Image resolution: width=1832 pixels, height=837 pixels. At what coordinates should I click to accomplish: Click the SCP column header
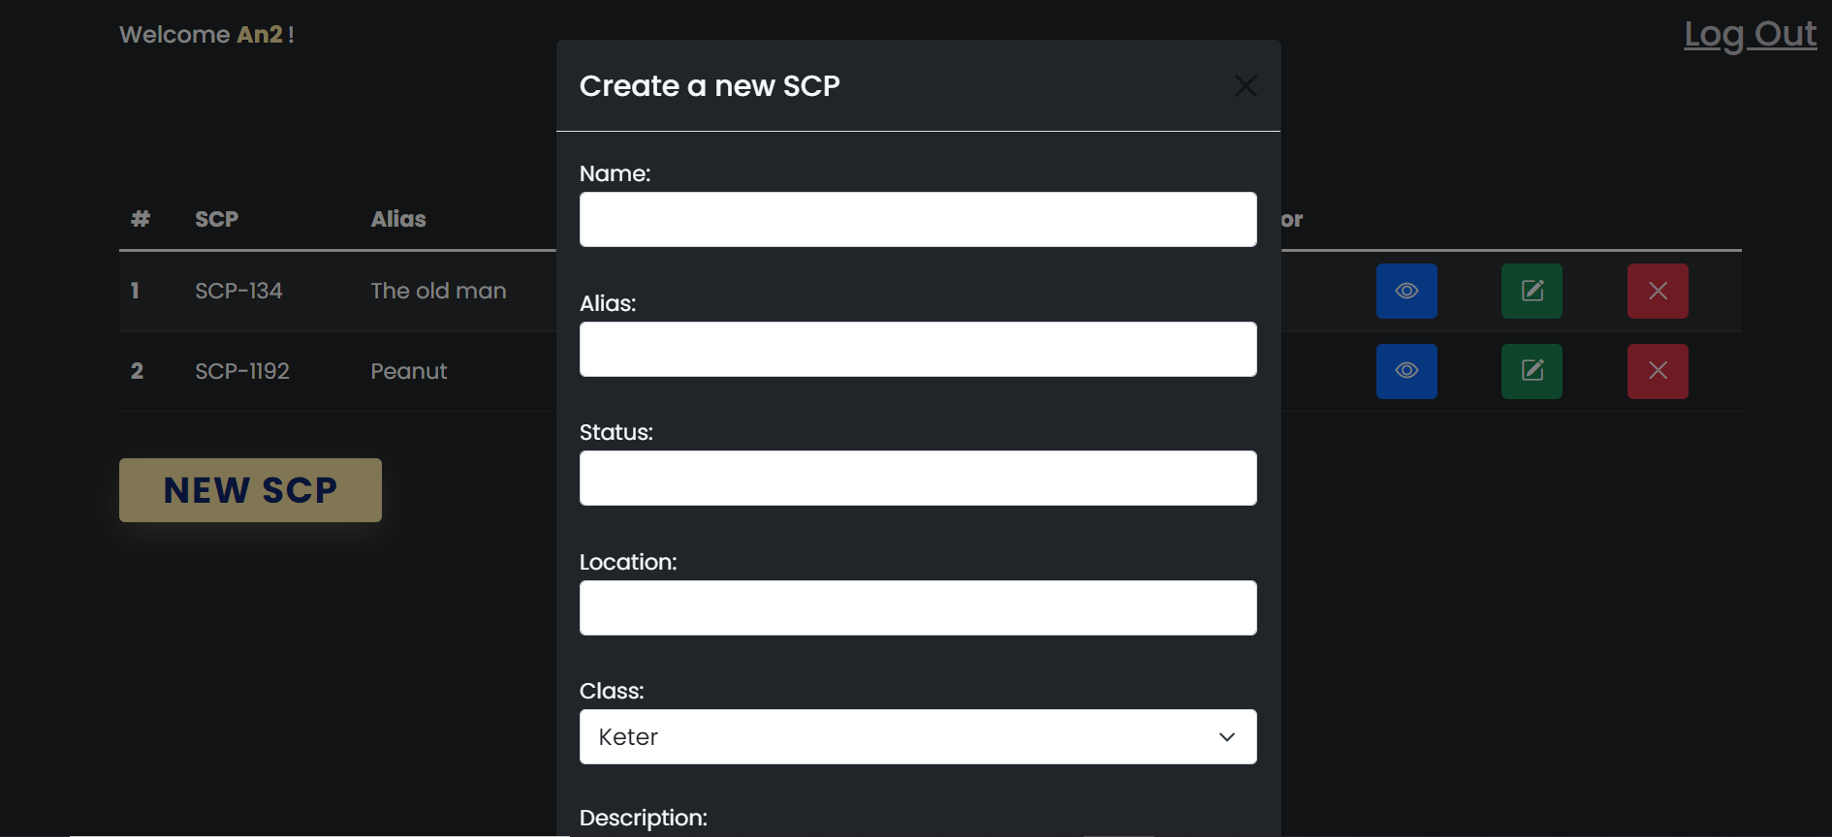217,219
